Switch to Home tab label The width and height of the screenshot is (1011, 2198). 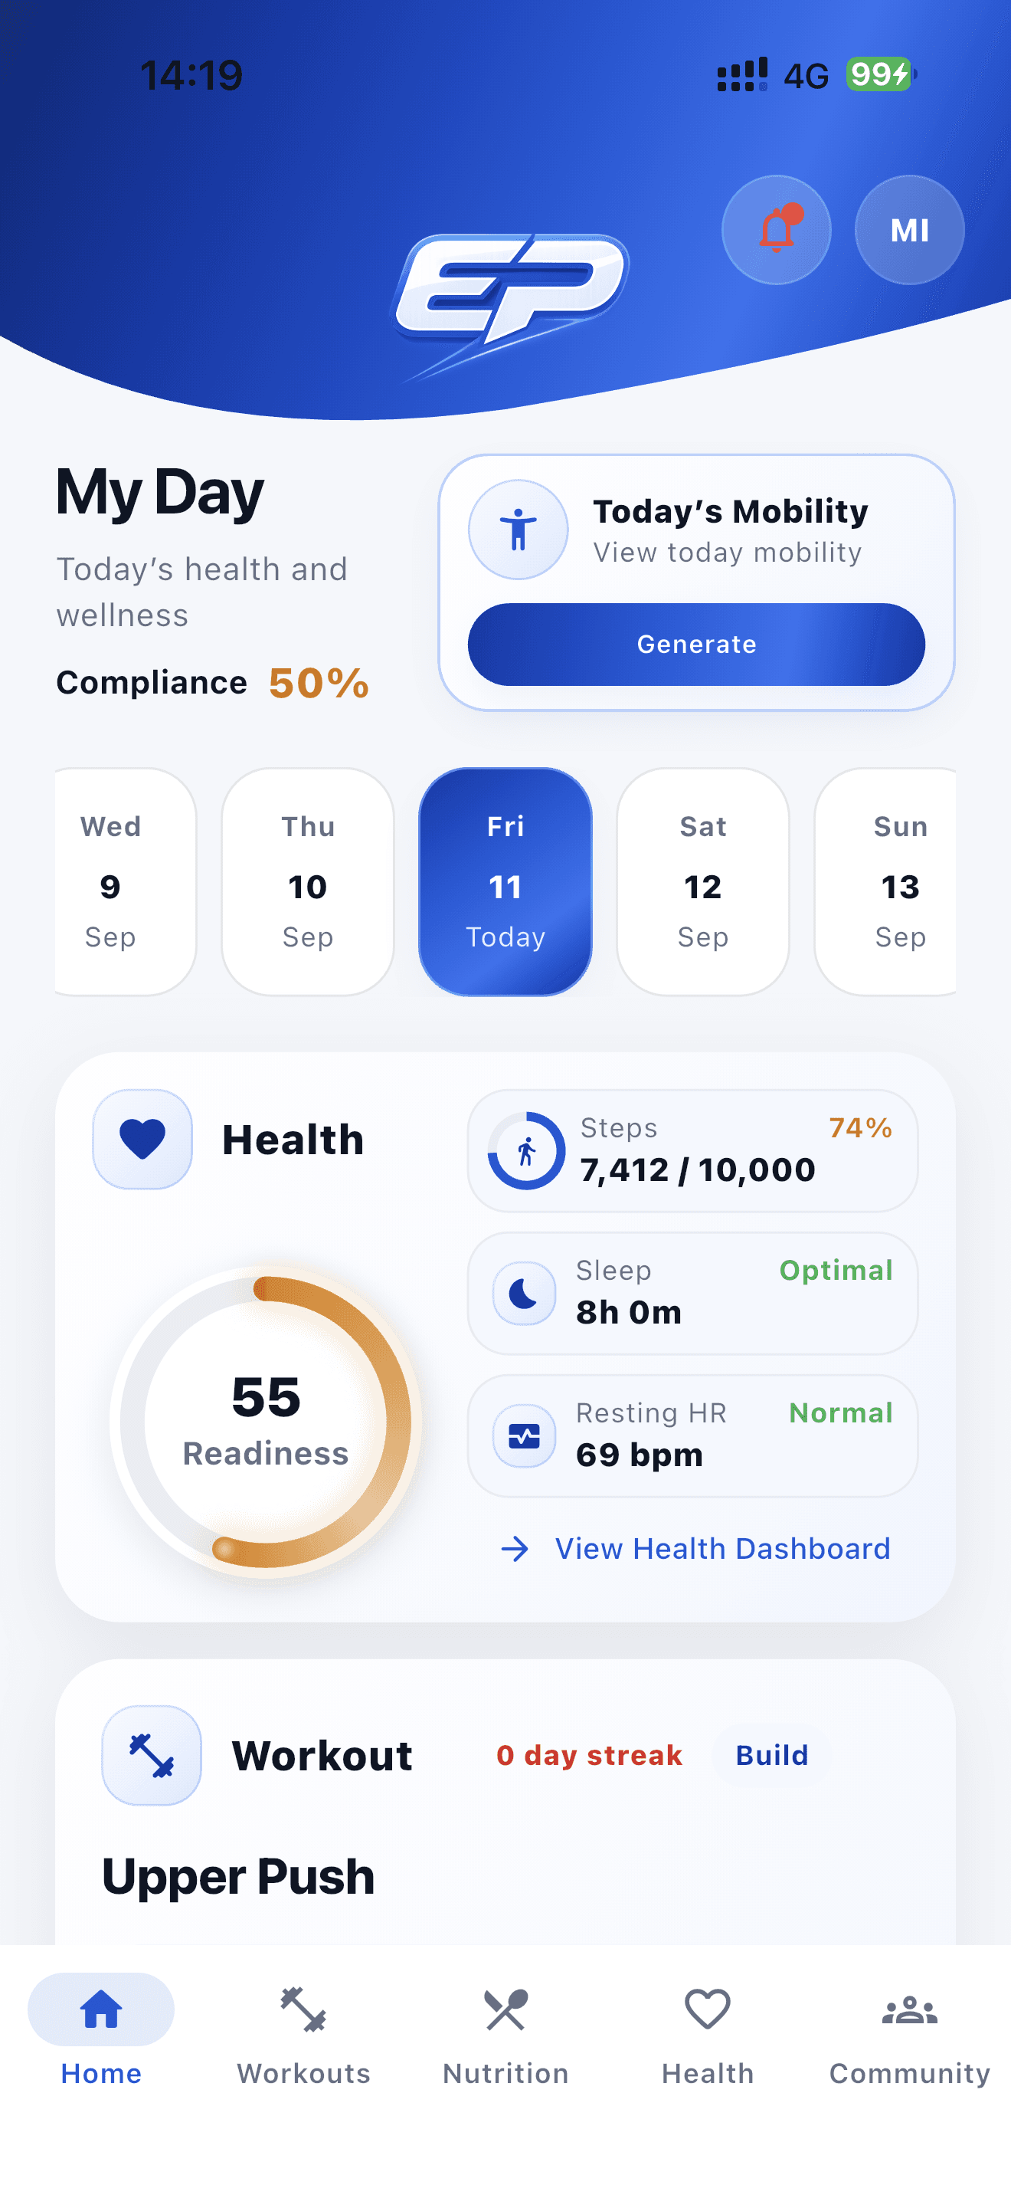[100, 2073]
